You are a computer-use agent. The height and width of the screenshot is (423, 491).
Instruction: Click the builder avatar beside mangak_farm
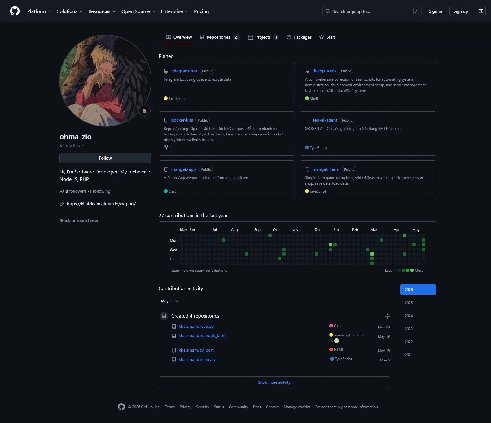tap(337, 341)
